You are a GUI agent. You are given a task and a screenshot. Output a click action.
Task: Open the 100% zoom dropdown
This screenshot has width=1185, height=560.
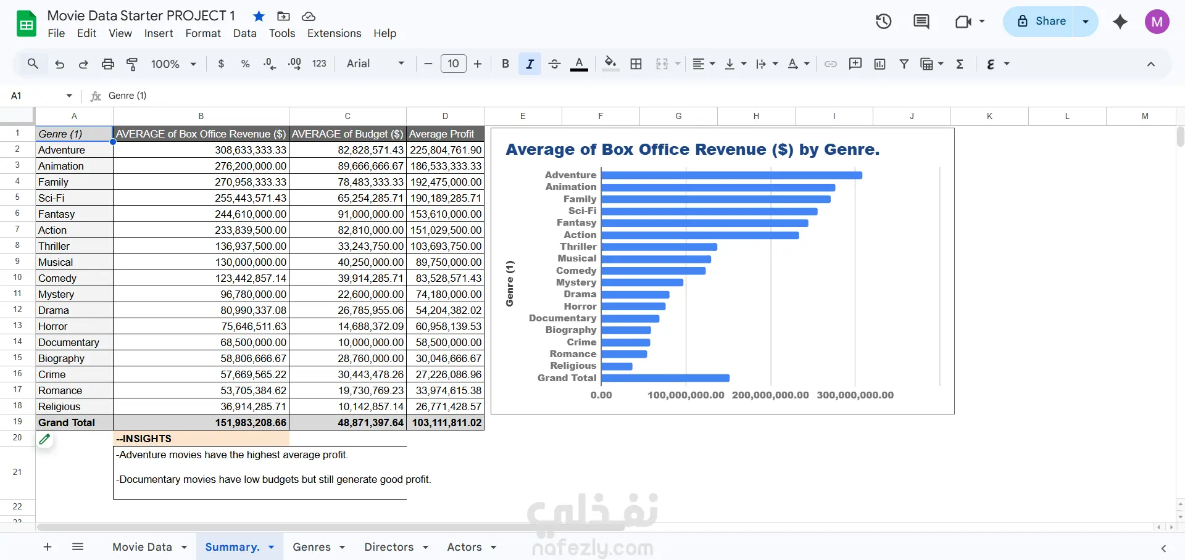tap(173, 64)
